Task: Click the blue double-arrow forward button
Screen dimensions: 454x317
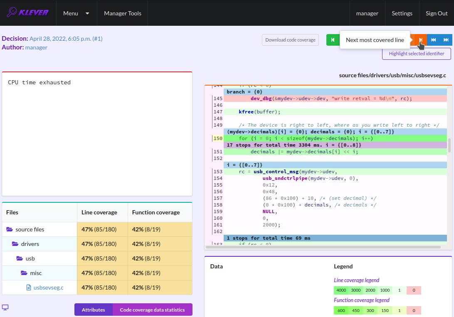Action: click(x=446, y=40)
